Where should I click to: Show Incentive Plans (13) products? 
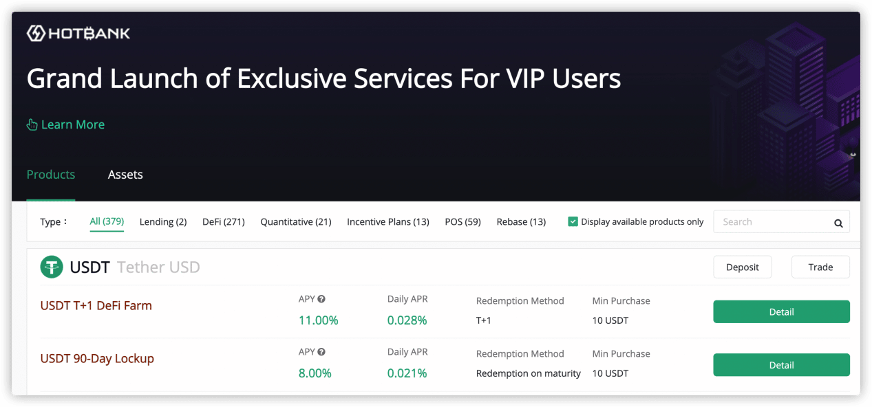[388, 222]
